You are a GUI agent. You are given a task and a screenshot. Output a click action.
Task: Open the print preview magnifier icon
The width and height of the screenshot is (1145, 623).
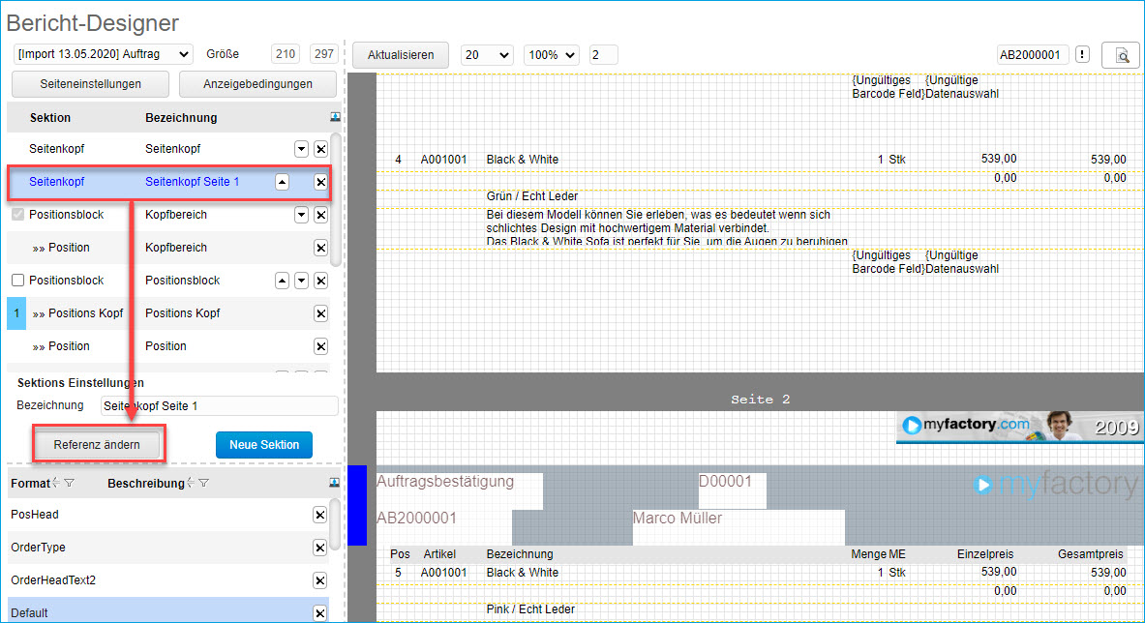[x=1121, y=55]
